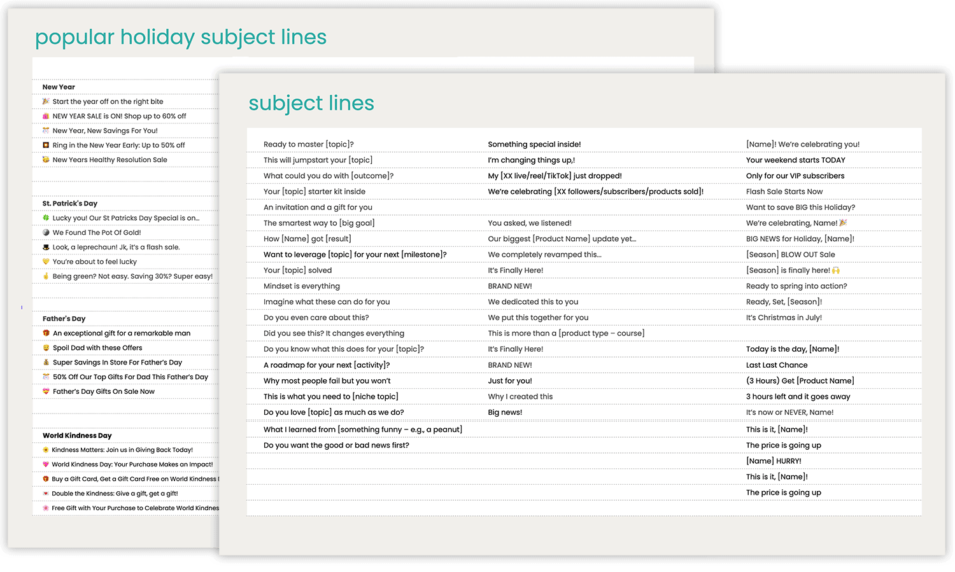955x572 pixels.
Task: Select "[Name] HURRY!" in the right column
Action: click(x=774, y=460)
